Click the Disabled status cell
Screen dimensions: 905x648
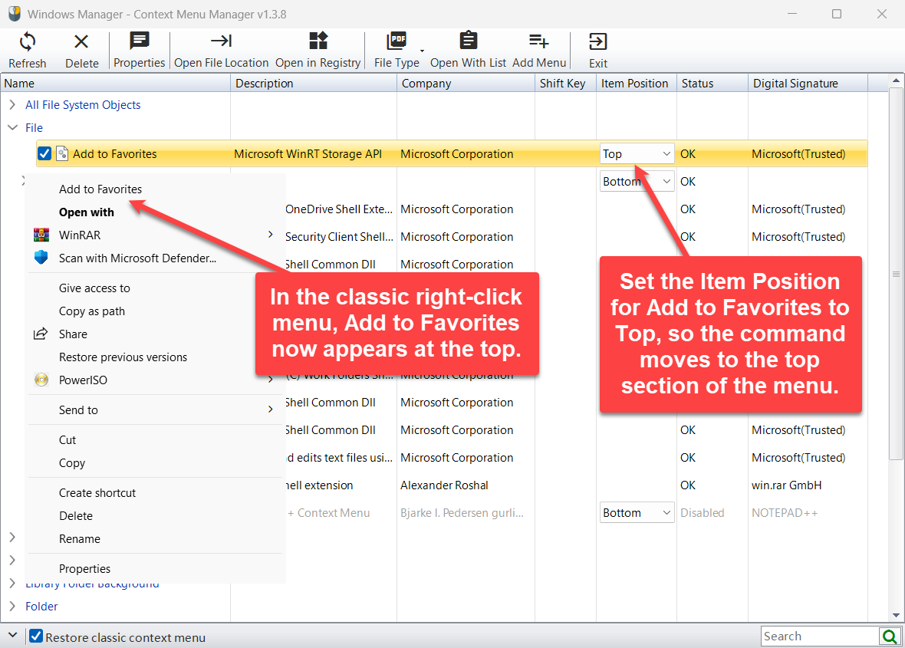pyautogui.click(x=703, y=513)
